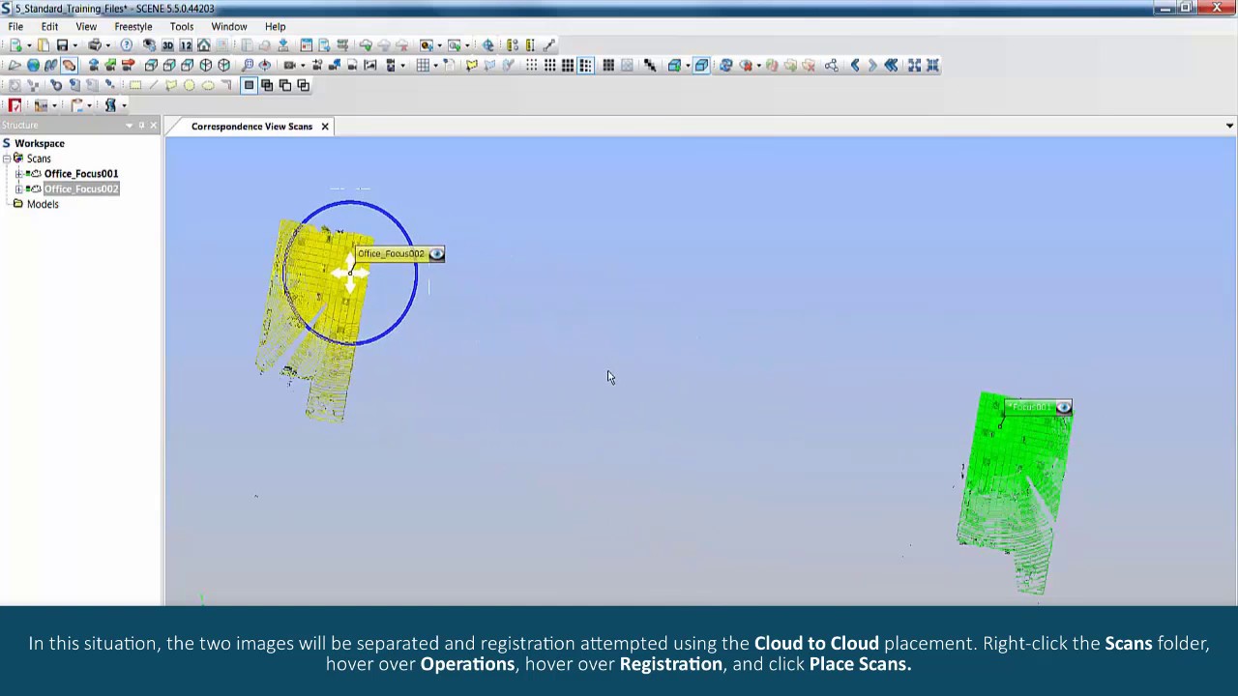Open the Print button dropdown arrow
Image resolution: width=1238 pixels, height=696 pixels.
(x=107, y=45)
